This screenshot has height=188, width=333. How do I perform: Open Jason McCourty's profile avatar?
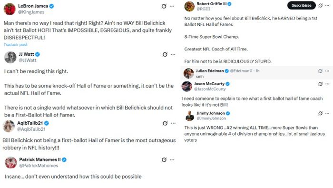click(187, 86)
